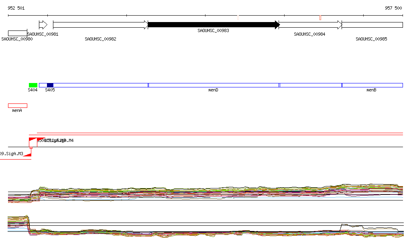
Task: Click the 957 500 end coordinate label
Action: pyautogui.click(x=393, y=8)
